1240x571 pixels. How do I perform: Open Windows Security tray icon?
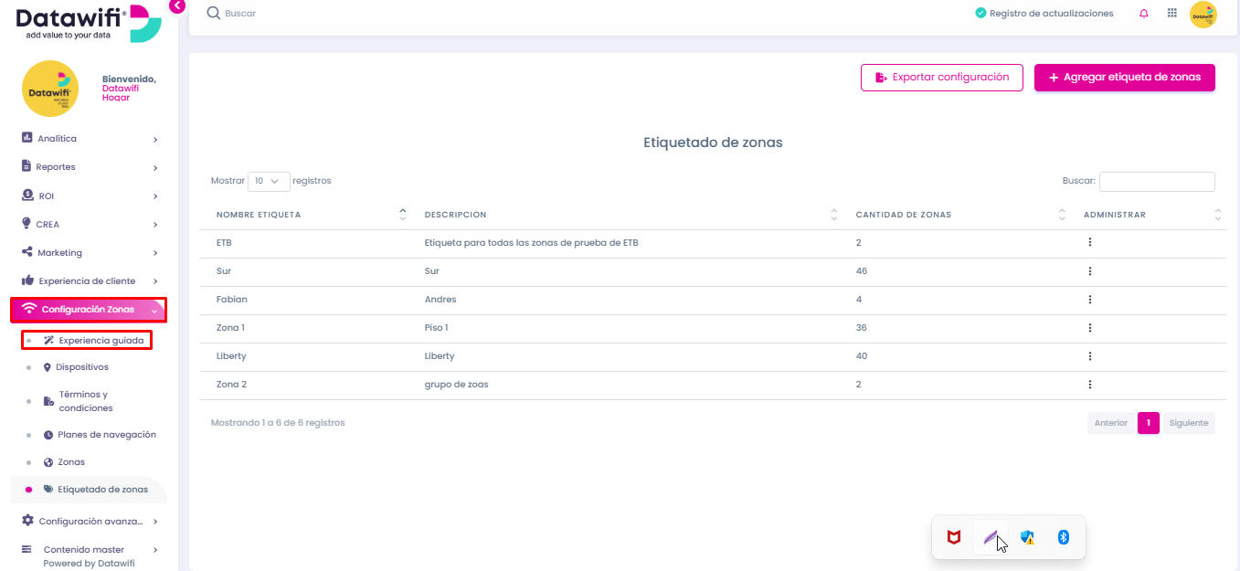[1027, 537]
